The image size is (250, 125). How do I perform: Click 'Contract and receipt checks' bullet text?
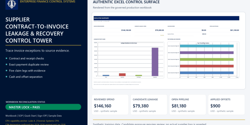point(26,59)
